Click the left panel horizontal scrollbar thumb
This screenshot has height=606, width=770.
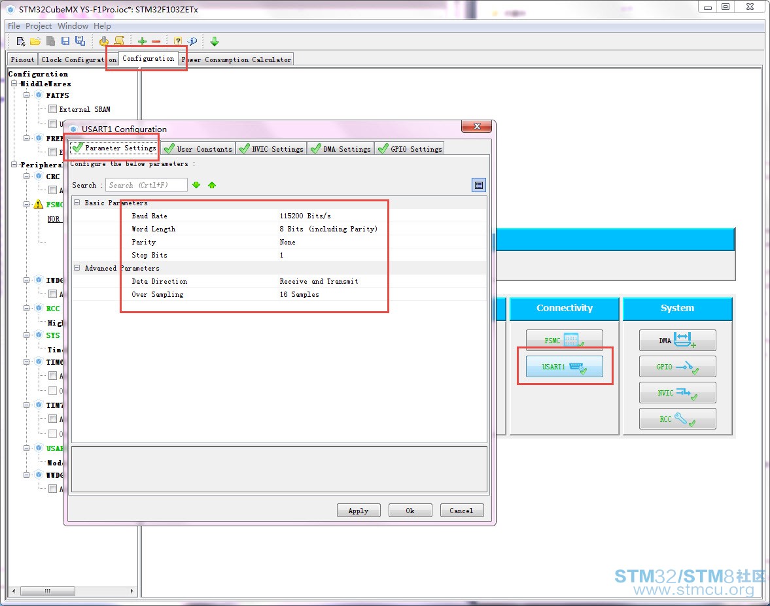tap(48, 591)
